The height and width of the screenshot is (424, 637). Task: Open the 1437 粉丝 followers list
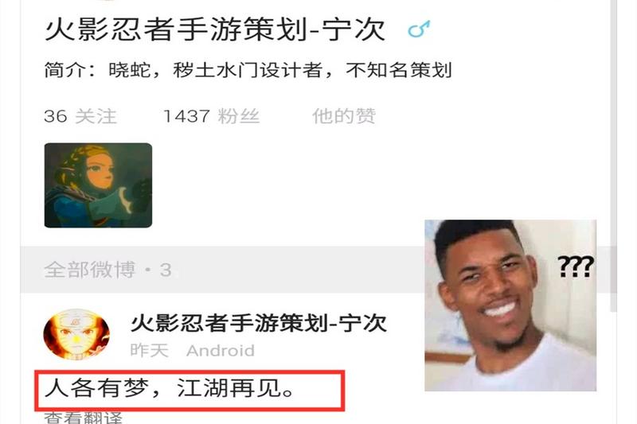click(211, 116)
